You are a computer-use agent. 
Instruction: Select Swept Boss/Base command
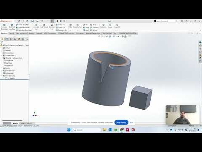[x=23, y=24]
